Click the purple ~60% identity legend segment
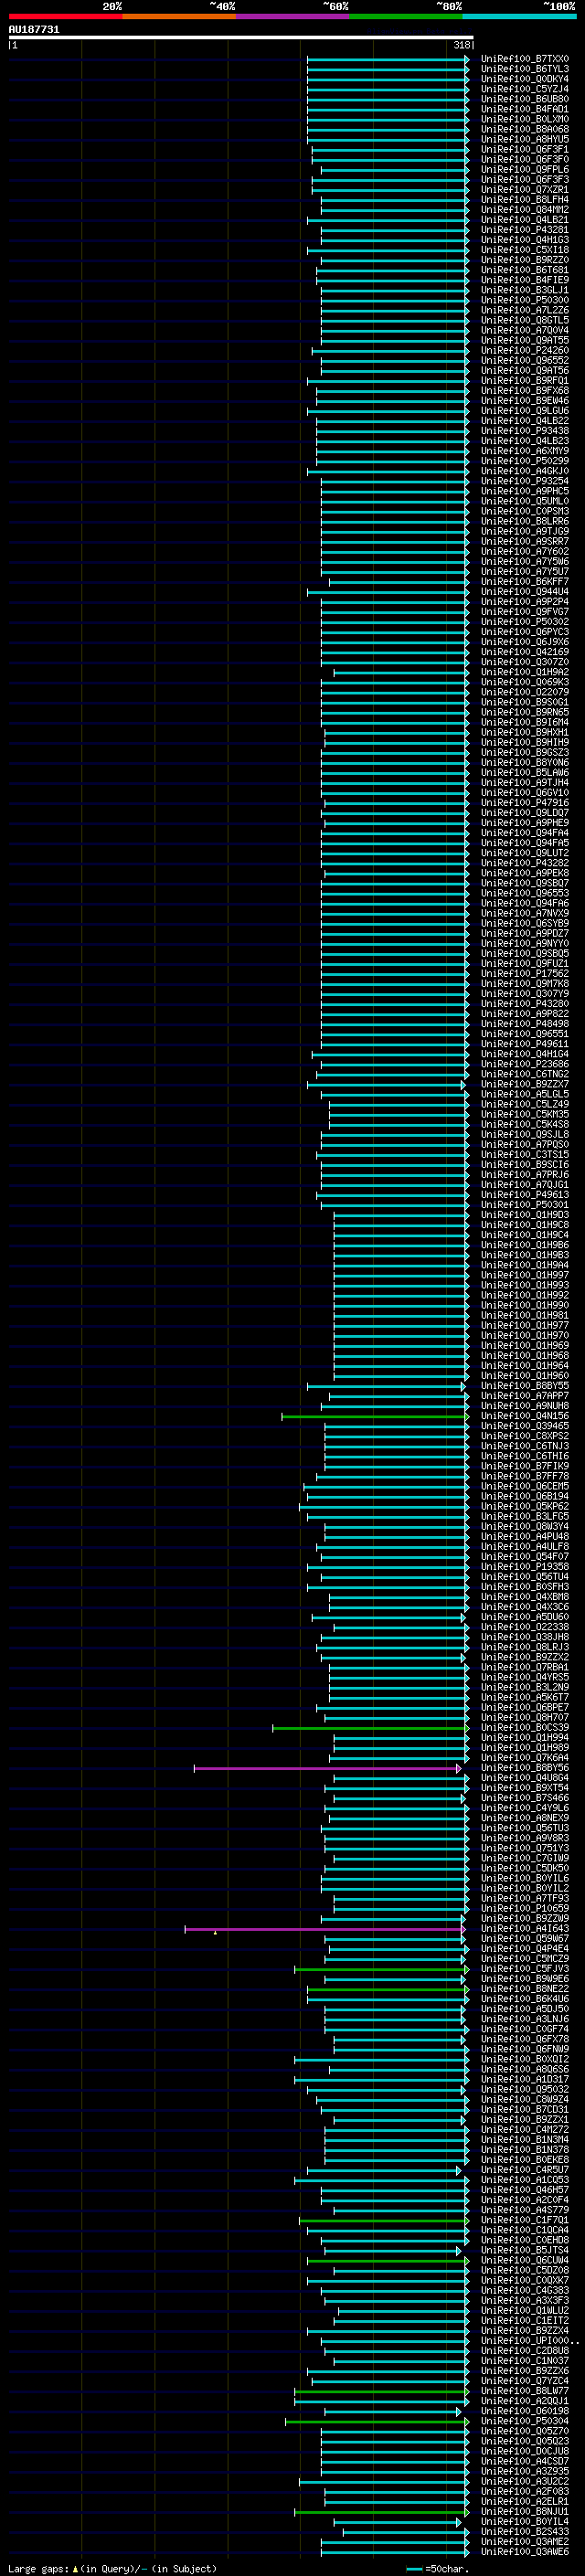Image resolution: width=585 pixels, height=2576 pixels. click(x=293, y=17)
